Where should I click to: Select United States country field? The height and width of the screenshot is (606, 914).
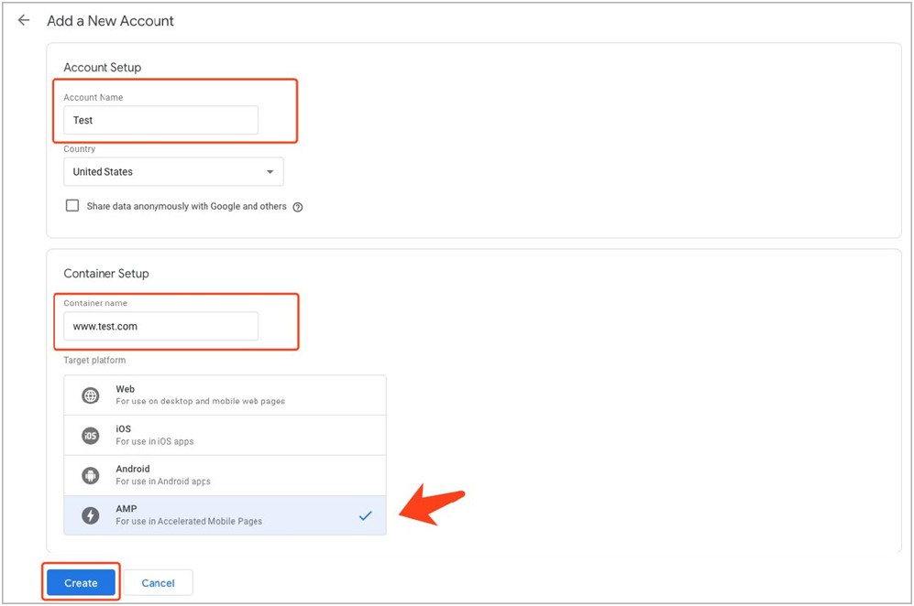point(165,172)
